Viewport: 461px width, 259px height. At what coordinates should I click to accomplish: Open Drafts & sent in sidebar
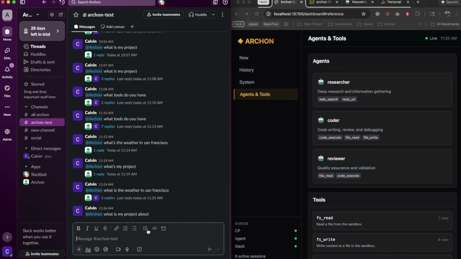coord(42,62)
